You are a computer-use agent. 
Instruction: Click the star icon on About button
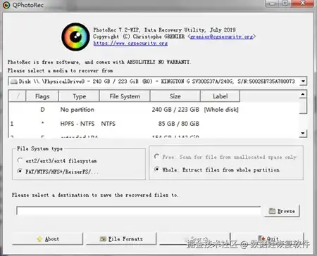click(39, 239)
